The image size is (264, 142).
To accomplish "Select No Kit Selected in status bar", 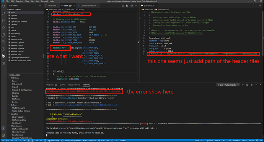I will pyautogui.click(x=90, y=140).
